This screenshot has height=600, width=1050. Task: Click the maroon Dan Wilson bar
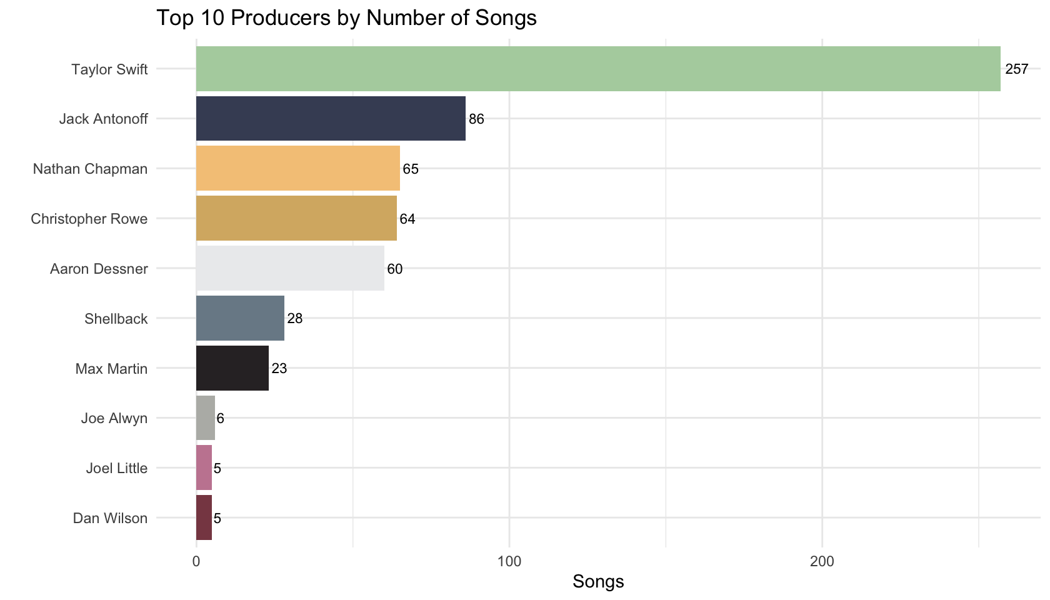[x=204, y=517]
